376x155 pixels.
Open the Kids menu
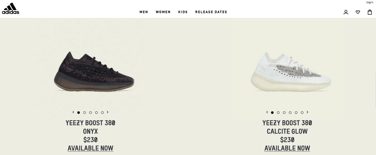pos(183,12)
